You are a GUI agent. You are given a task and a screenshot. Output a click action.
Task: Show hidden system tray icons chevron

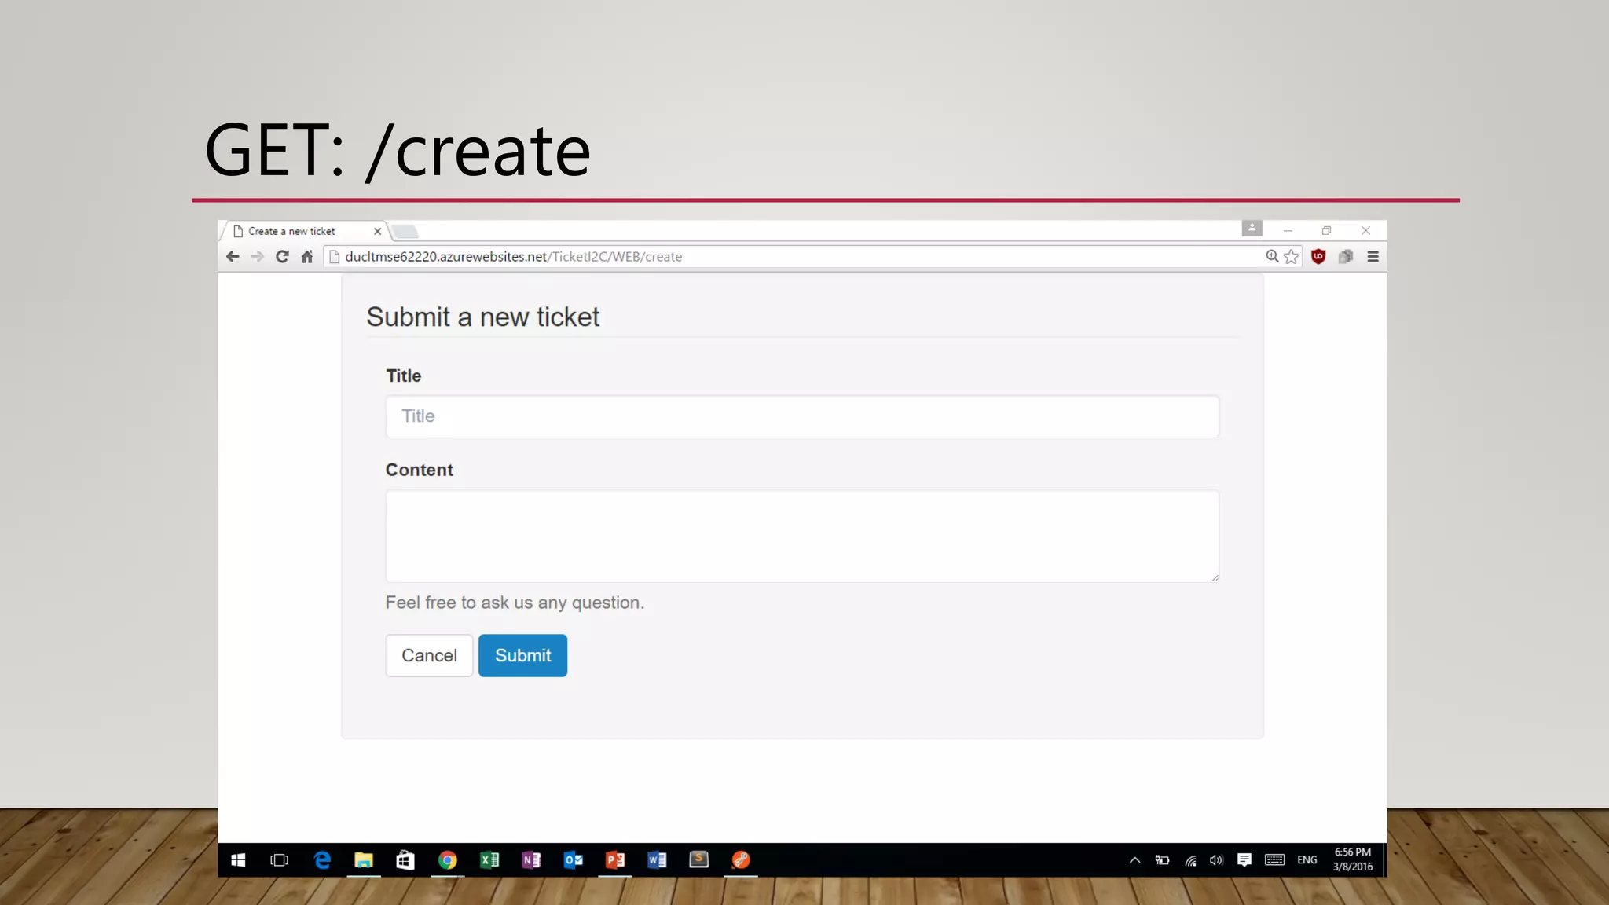pyautogui.click(x=1134, y=860)
